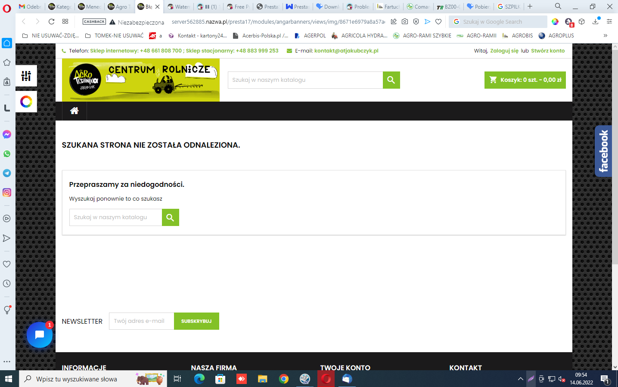
Task: Add the page to bookmarks with the heart icon
Action: coord(438,22)
